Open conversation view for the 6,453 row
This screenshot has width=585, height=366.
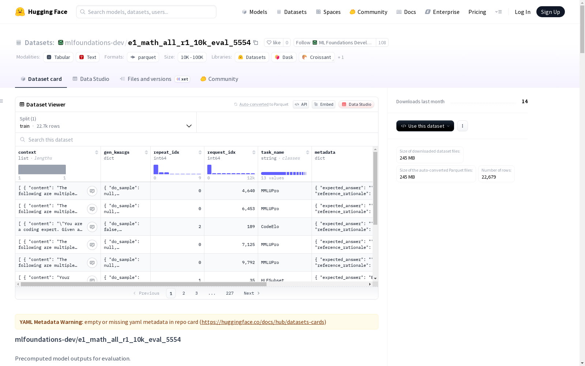coord(92,209)
